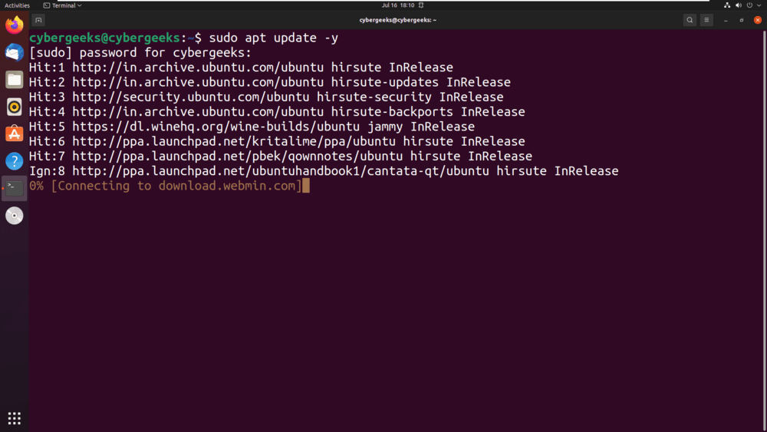
Task: Click the Hit:5 dl.winehq.org line
Action: pyautogui.click(x=252, y=127)
